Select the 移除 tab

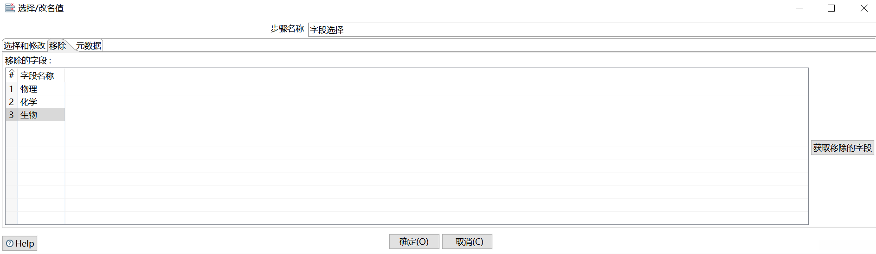click(x=58, y=46)
